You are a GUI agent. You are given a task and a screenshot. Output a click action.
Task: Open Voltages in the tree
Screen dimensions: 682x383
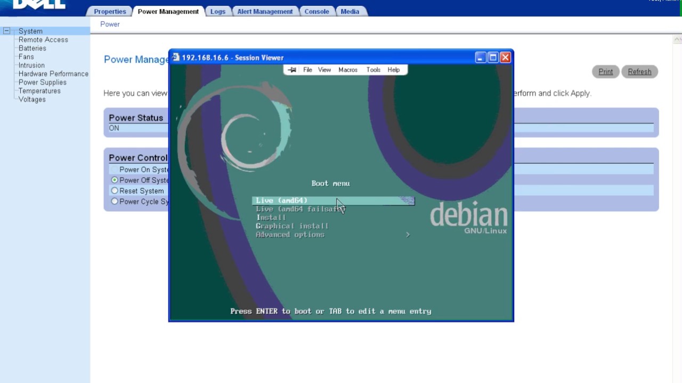tap(32, 99)
